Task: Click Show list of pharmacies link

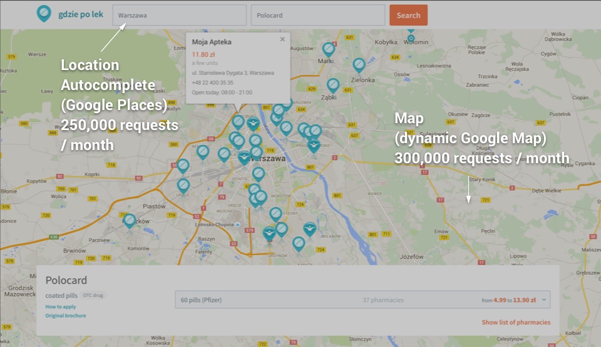Action: (516, 323)
